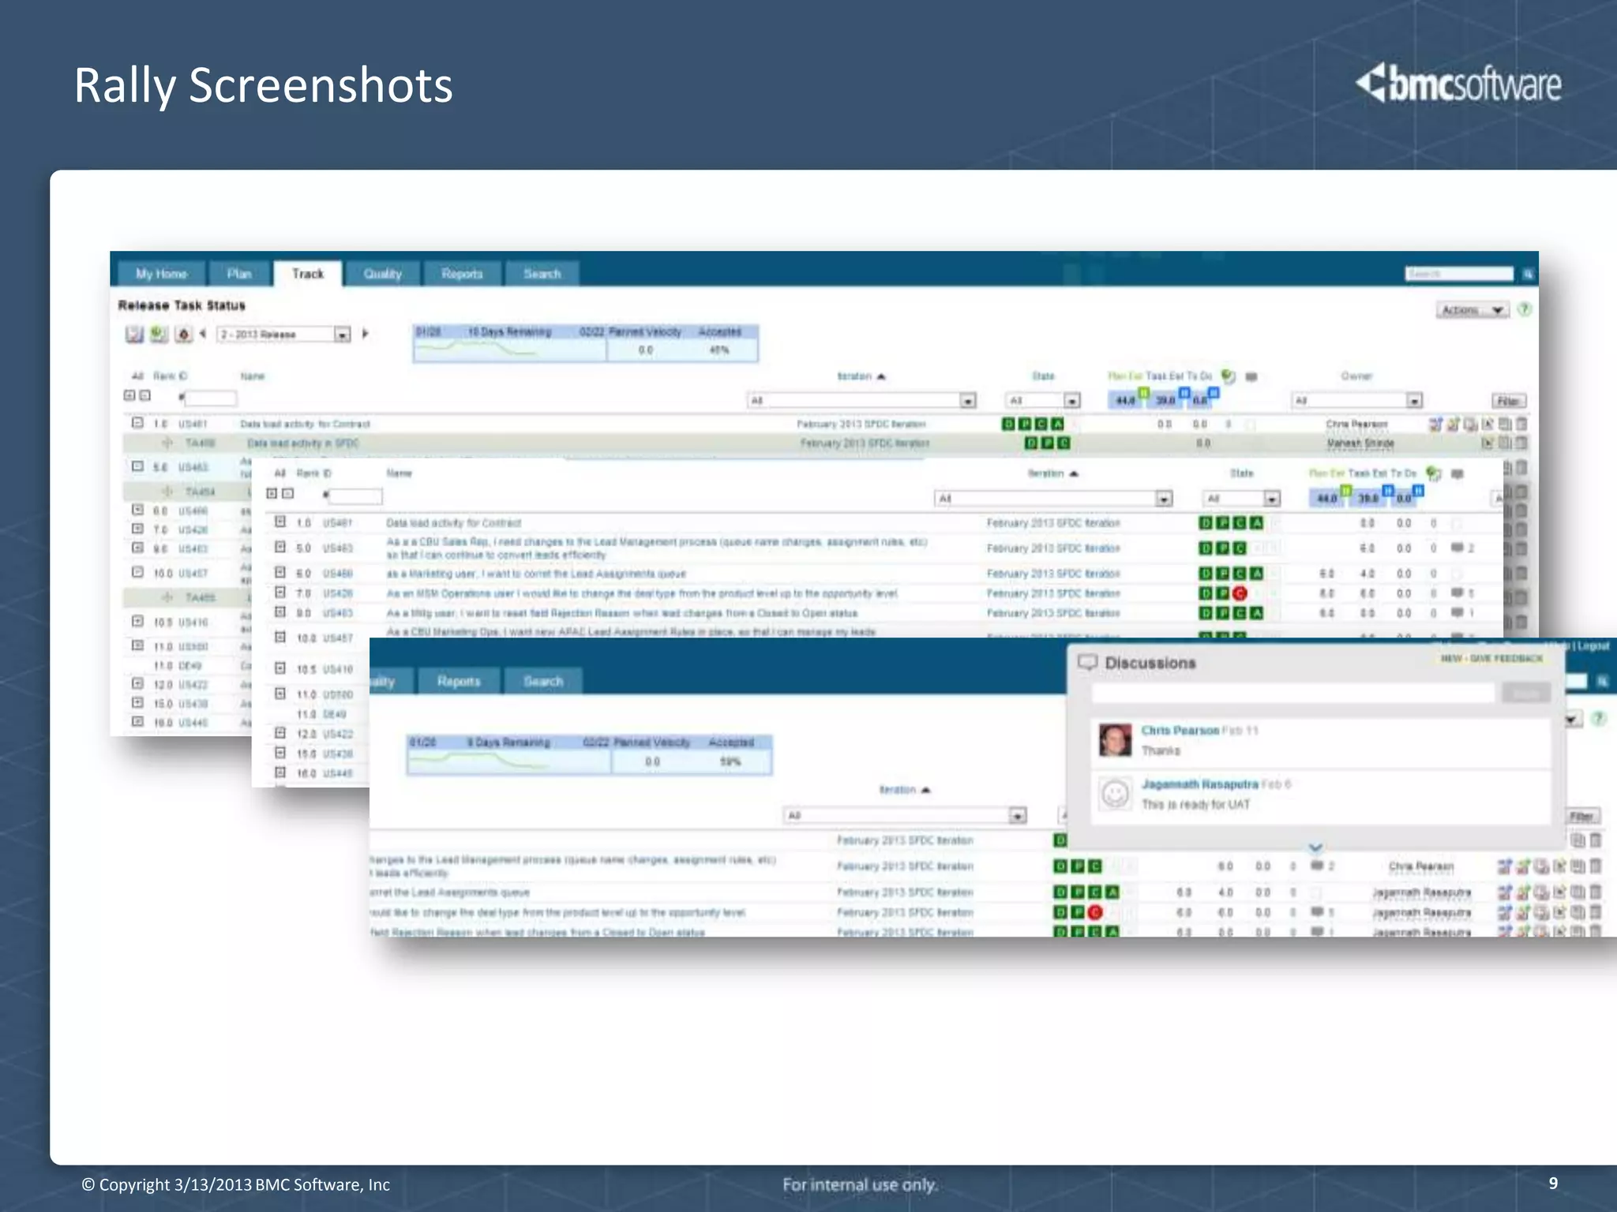The width and height of the screenshot is (1617, 1212).
Task: Click the previous release arrow icon
Action: tap(203, 334)
